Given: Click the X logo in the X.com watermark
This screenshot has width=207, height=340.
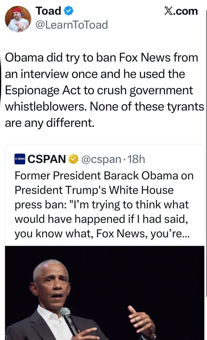Looking at the screenshot, I should click(169, 11).
